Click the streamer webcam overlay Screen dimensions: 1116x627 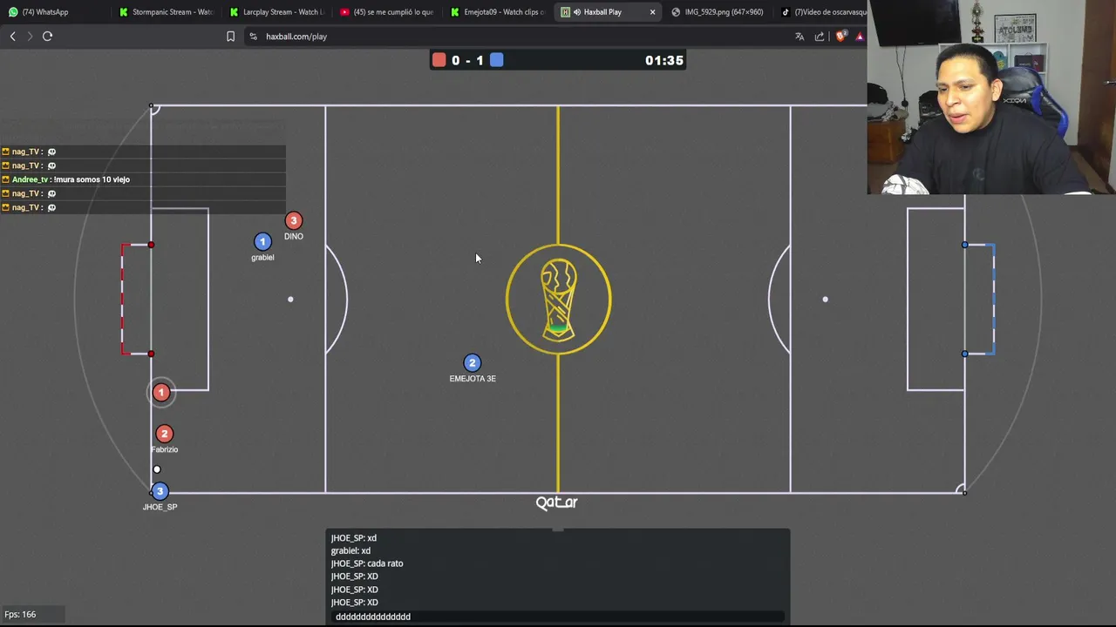[991, 98]
